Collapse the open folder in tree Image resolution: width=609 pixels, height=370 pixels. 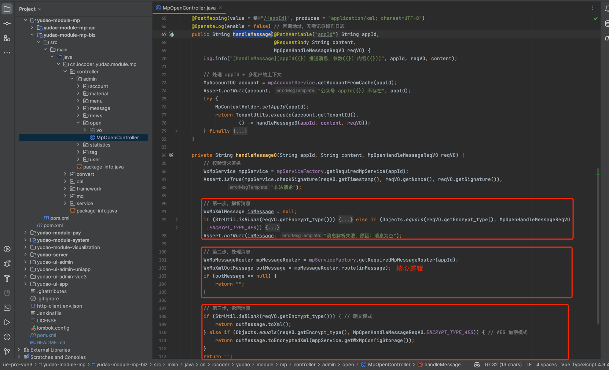pyautogui.click(x=78, y=123)
